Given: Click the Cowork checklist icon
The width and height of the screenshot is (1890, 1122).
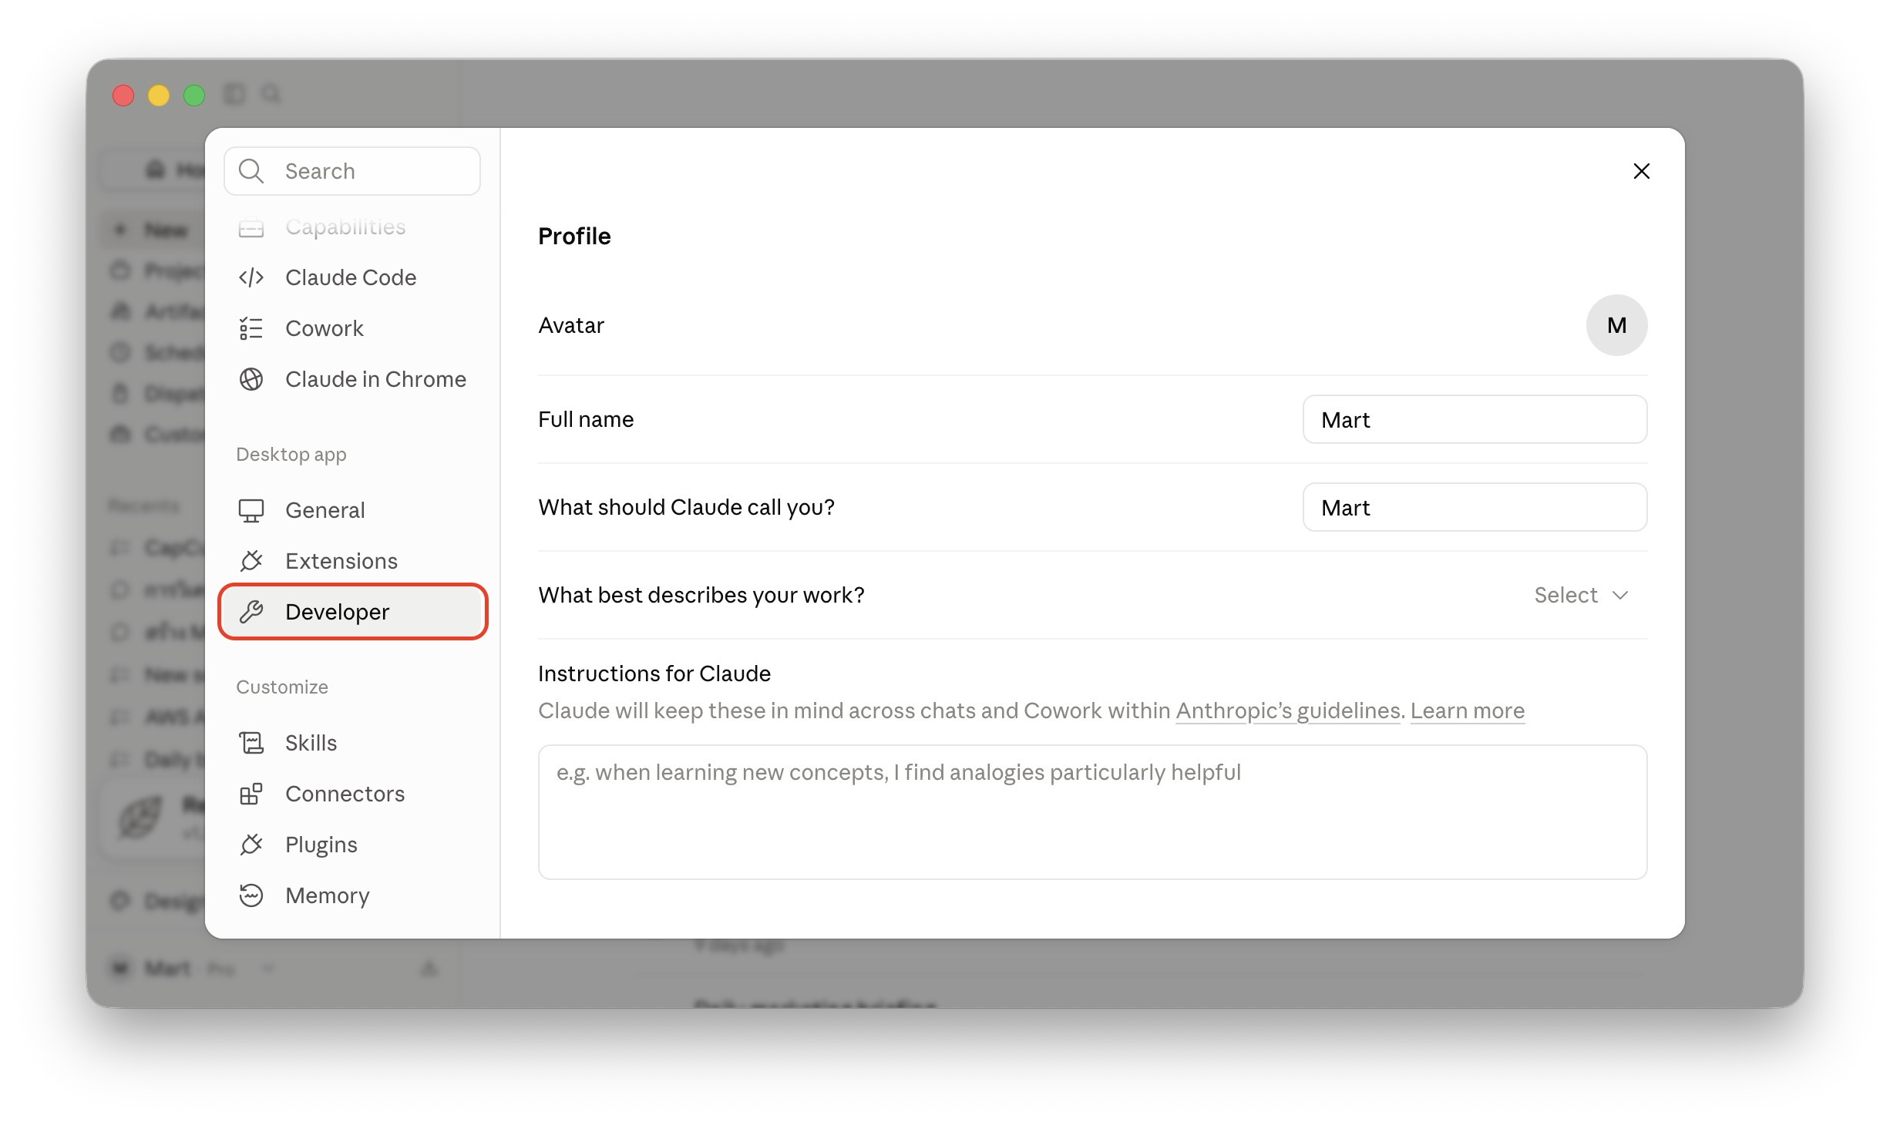Looking at the screenshot, I should (251, 328).
